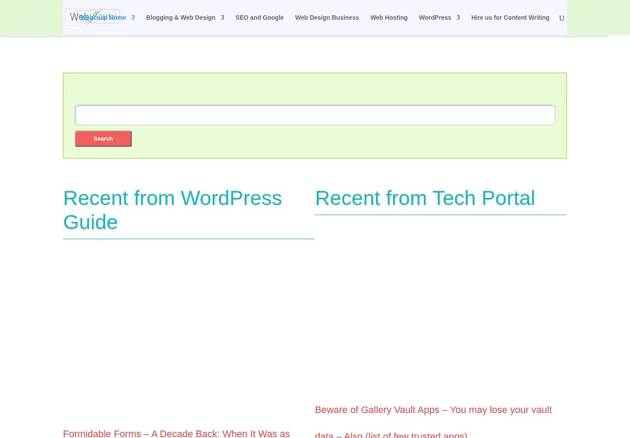Focus the search text field
Viewport: 630px width, 438px height.
(x=315, y=115)
